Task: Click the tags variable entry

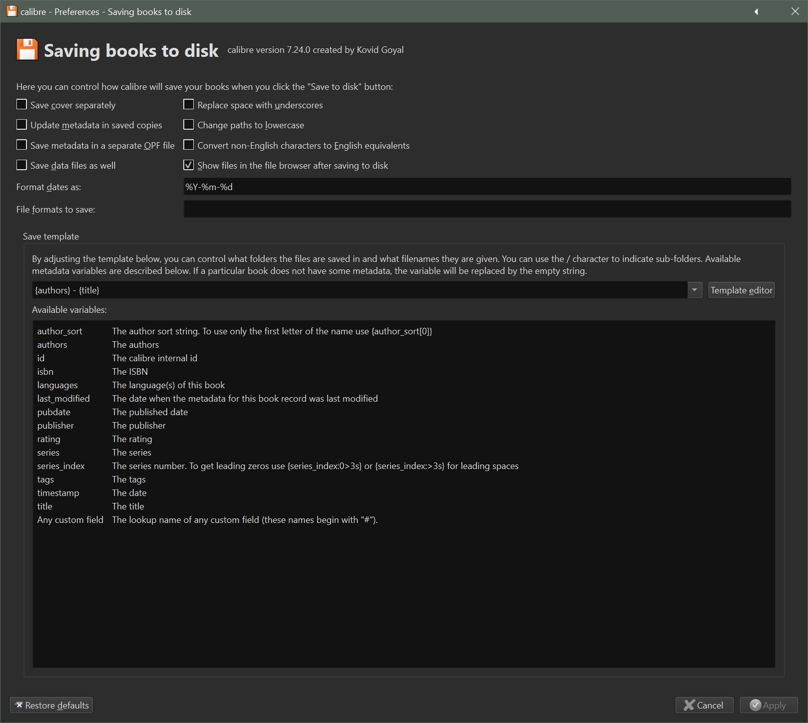Action: (x=45, y=480)
